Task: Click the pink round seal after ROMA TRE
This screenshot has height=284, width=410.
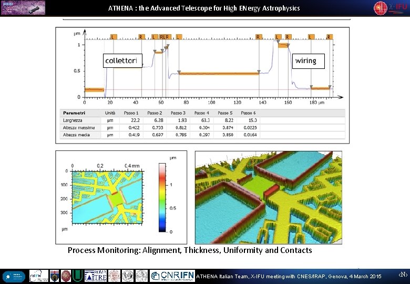Action: (x=114, y=276)
